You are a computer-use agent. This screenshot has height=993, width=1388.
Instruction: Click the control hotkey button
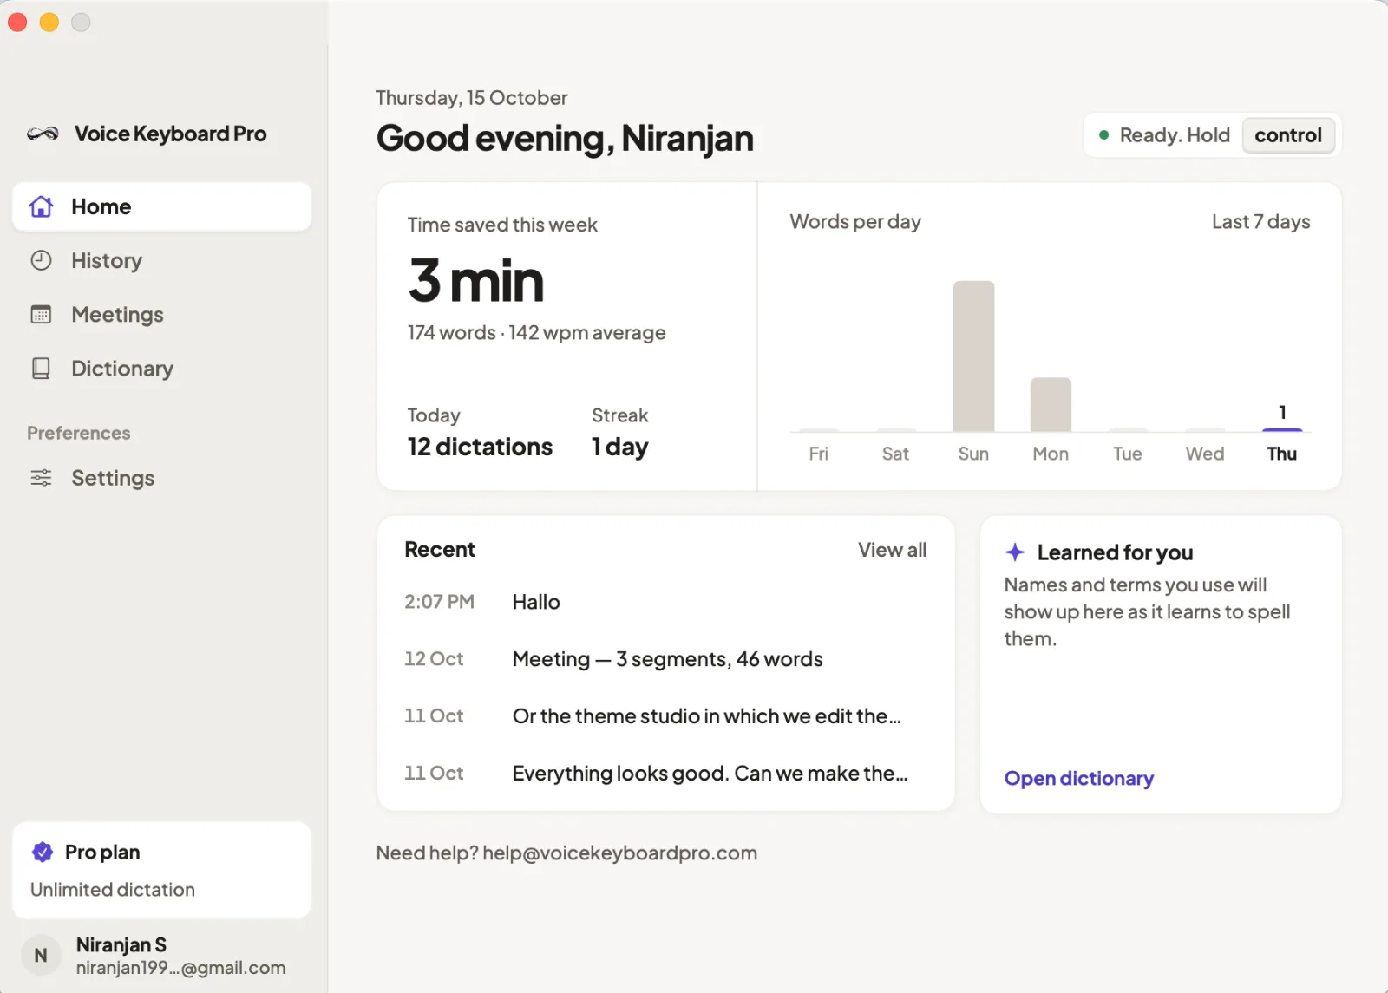(1288, 135)
